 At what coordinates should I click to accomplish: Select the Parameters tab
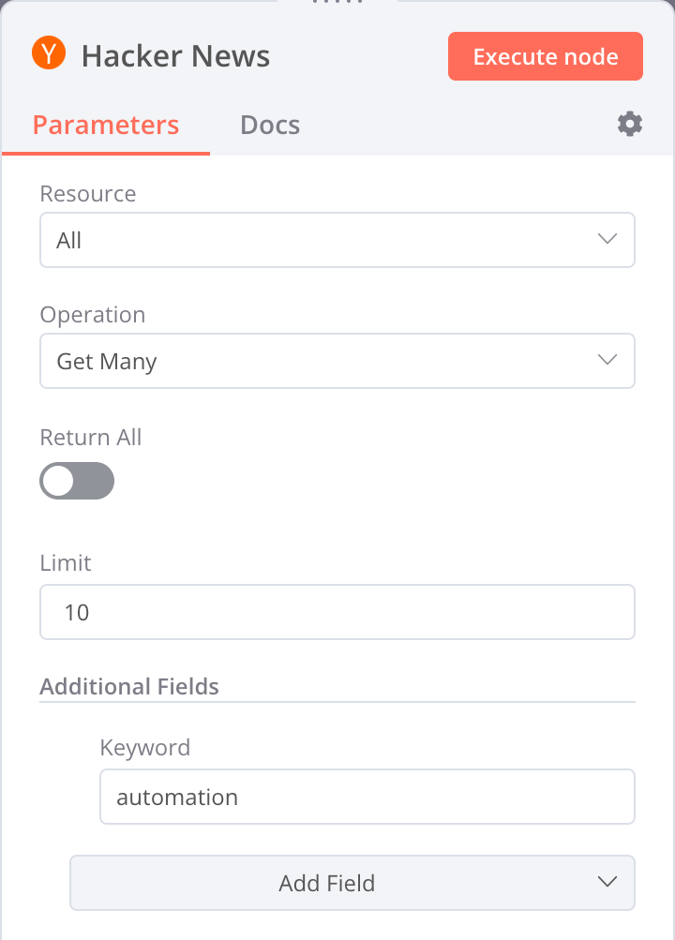tap(106, 125)
